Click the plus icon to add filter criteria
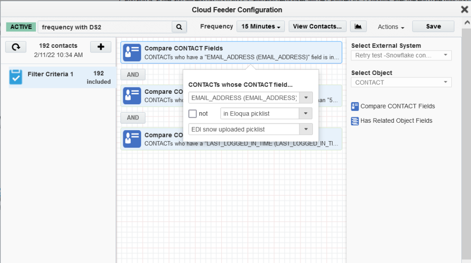Image resolution: width=471 pixels, height=263 pixels. pos(101,47)
